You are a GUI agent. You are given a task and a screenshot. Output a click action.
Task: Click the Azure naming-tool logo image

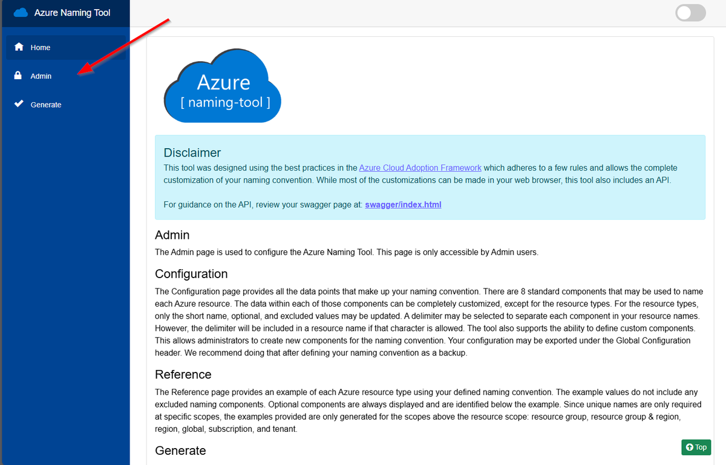pos(223,86)
